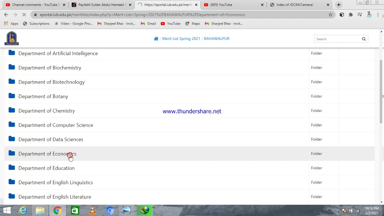
Task: Stop loading the page
Action: pyautogui.click(x=24, y=15)
